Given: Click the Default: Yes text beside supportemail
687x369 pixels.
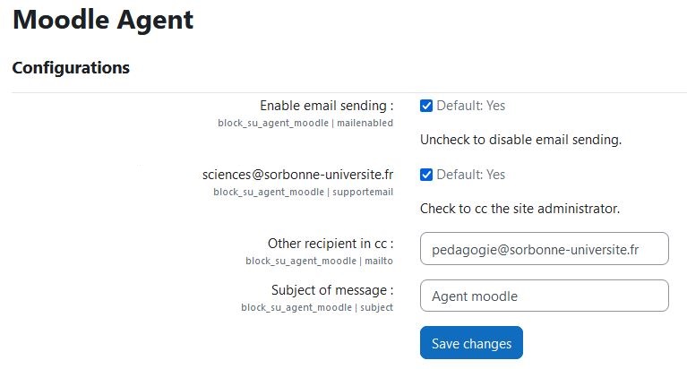Looking at the screenshot, I should [x=471, y=175].
